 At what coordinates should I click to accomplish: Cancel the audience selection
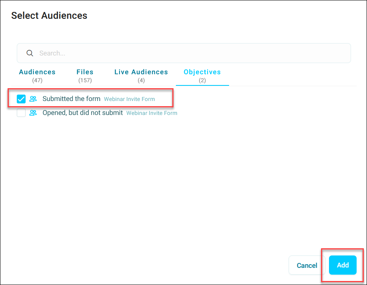click(x=307, y=265)
